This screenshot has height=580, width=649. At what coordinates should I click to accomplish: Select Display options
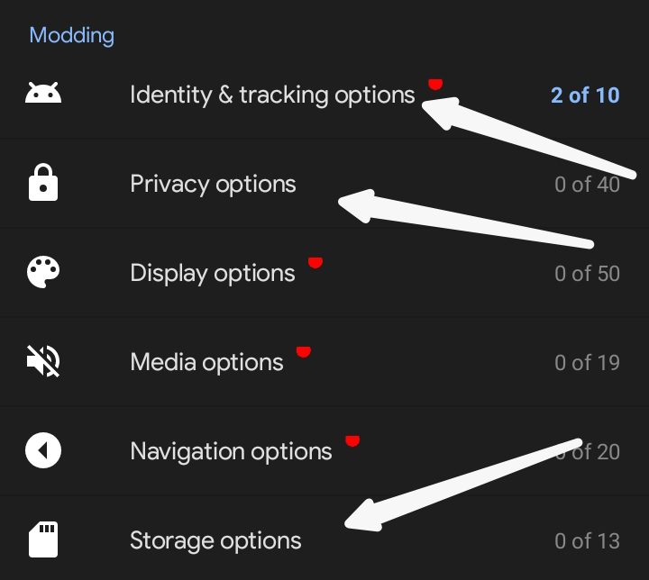point(212,273)
